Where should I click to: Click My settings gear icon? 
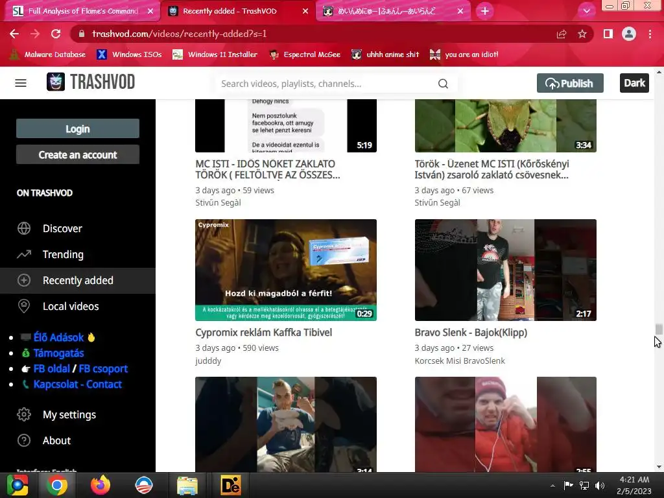click(24, 414)
